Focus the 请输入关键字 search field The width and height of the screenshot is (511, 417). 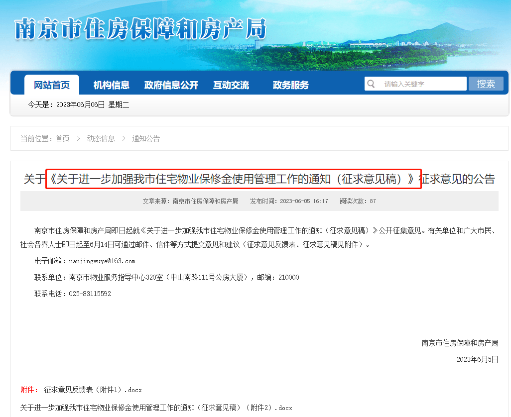(415, 84)
